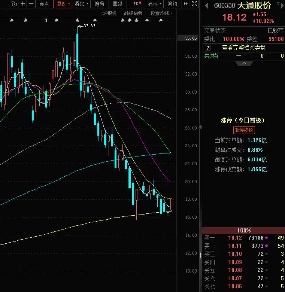Open the 设置均线 dropdown

point(162,13)
